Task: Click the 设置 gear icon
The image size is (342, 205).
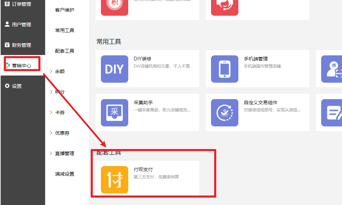Action: tap(7, 86)
